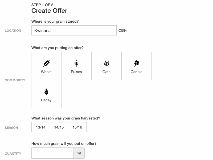Image resolution: width=213 pixels, height=160 pixels.
Task: Click the CBH label beside location
Action: pyautogui.click(x=122, y=30)
